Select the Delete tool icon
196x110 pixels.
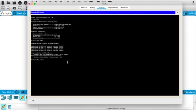click(x=14, y=8)
